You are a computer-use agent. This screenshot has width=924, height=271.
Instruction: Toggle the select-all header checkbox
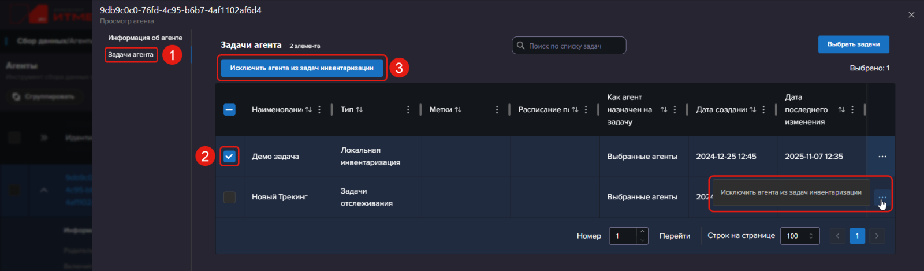[x=229, y=110]
